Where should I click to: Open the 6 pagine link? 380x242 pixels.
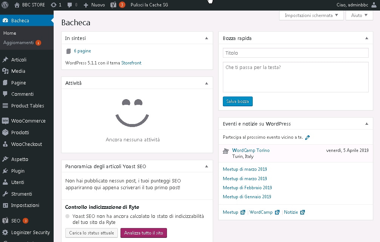(82, 51)
